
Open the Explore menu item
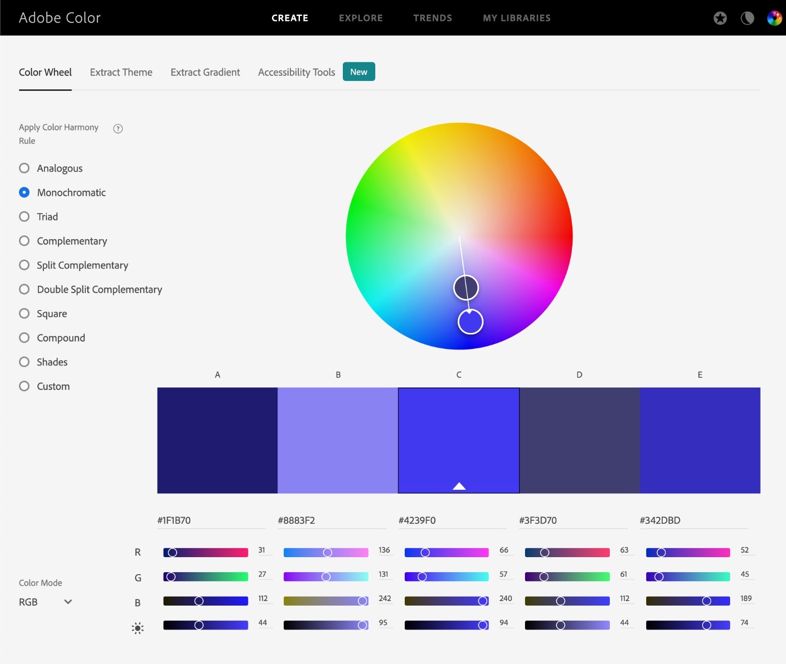360,18
